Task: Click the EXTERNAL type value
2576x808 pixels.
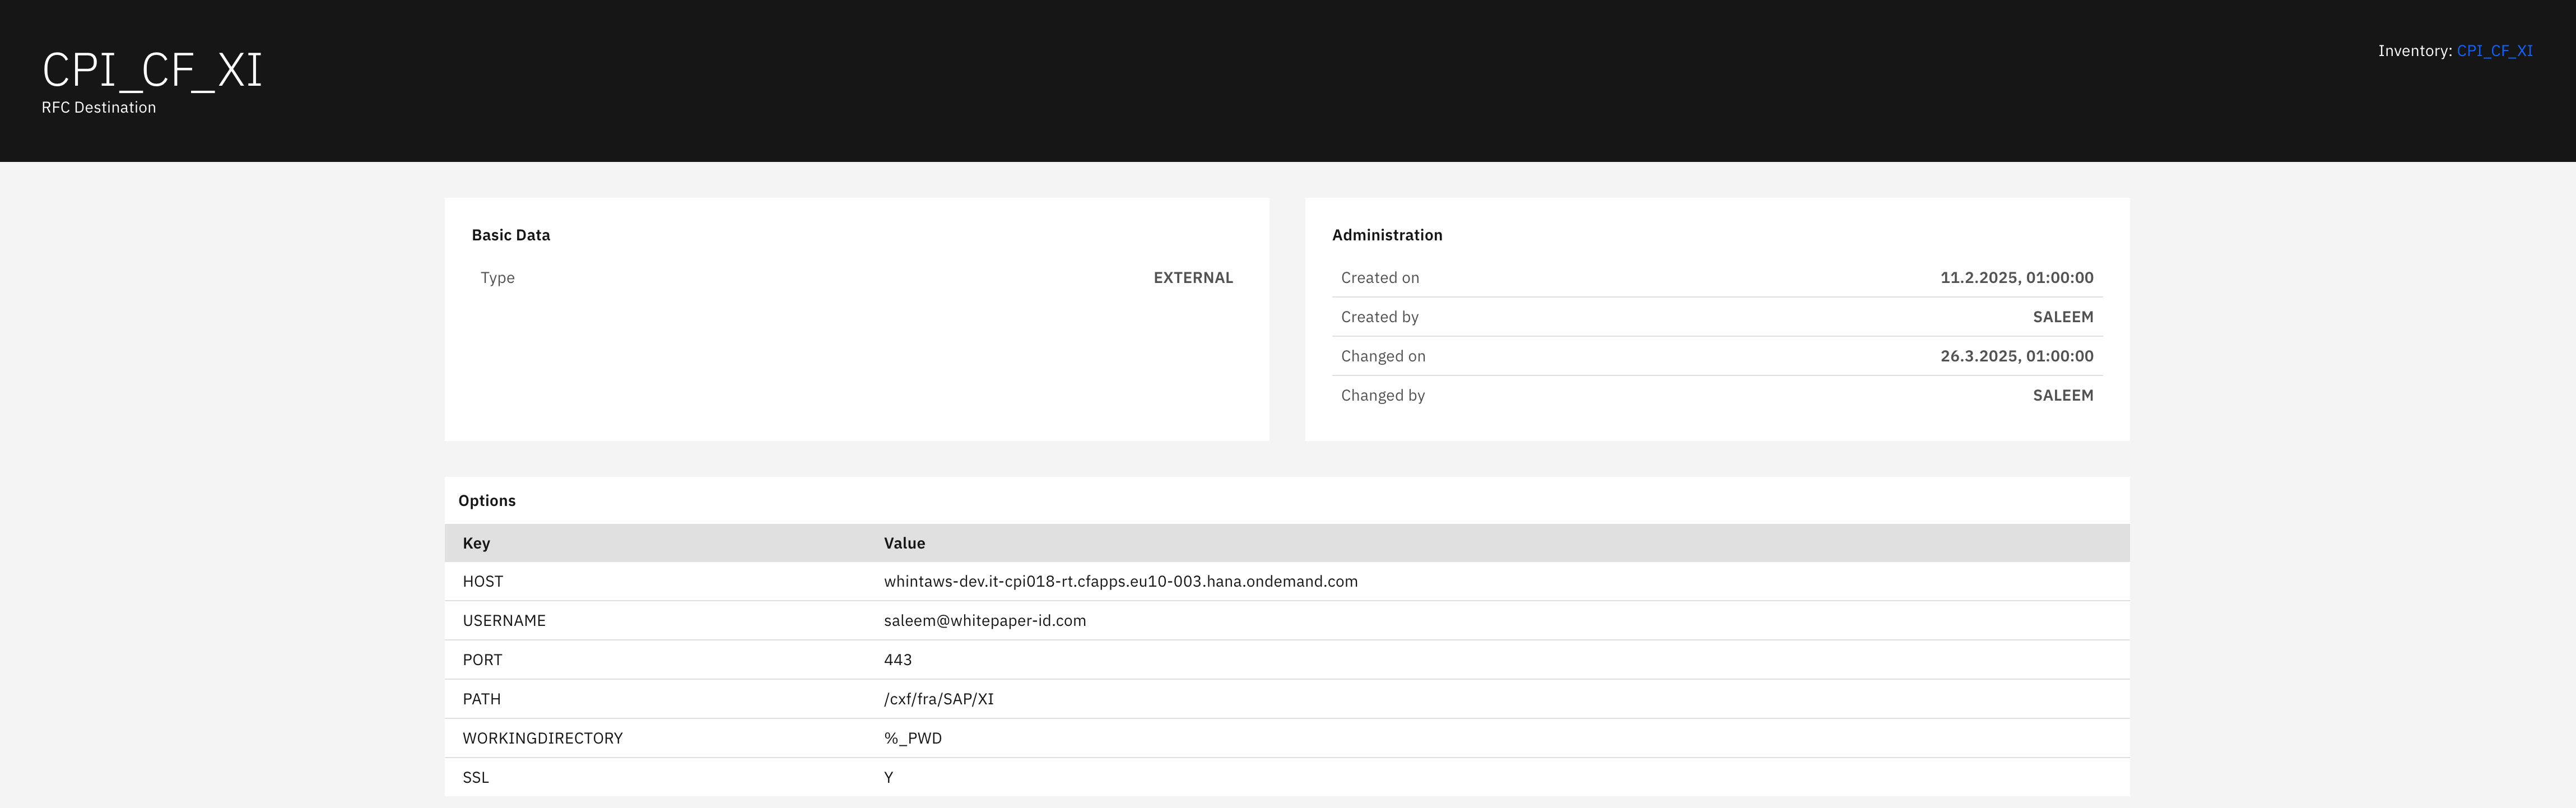Action: (1193, 278)
